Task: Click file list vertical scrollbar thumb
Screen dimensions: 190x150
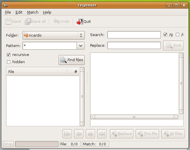Action: click(82, 97)
